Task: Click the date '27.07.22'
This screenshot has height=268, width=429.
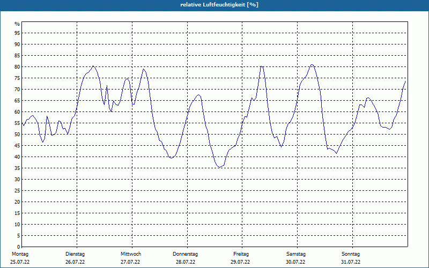Action: 130,262
